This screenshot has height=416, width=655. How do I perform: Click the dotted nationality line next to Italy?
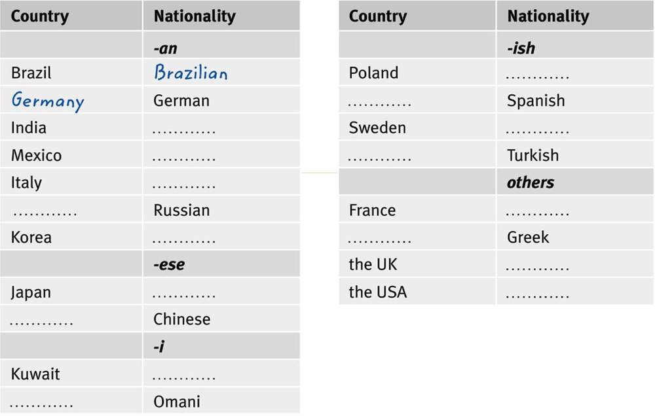(x=184, y=186)
